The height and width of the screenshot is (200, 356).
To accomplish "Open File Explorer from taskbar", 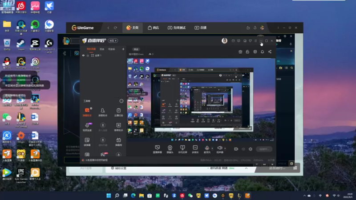I will pyautogui.click(x=142, y=196).
